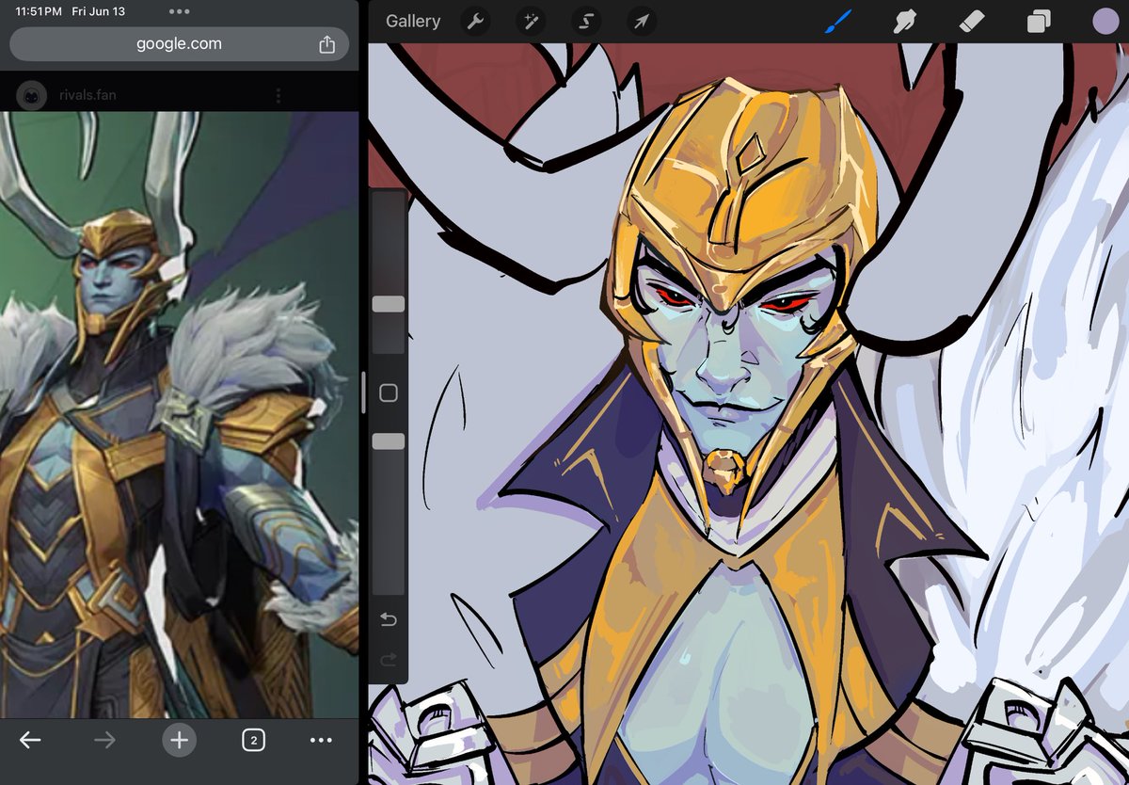
Task: Adjust the brush opacity slider handle
Action: 389,441
